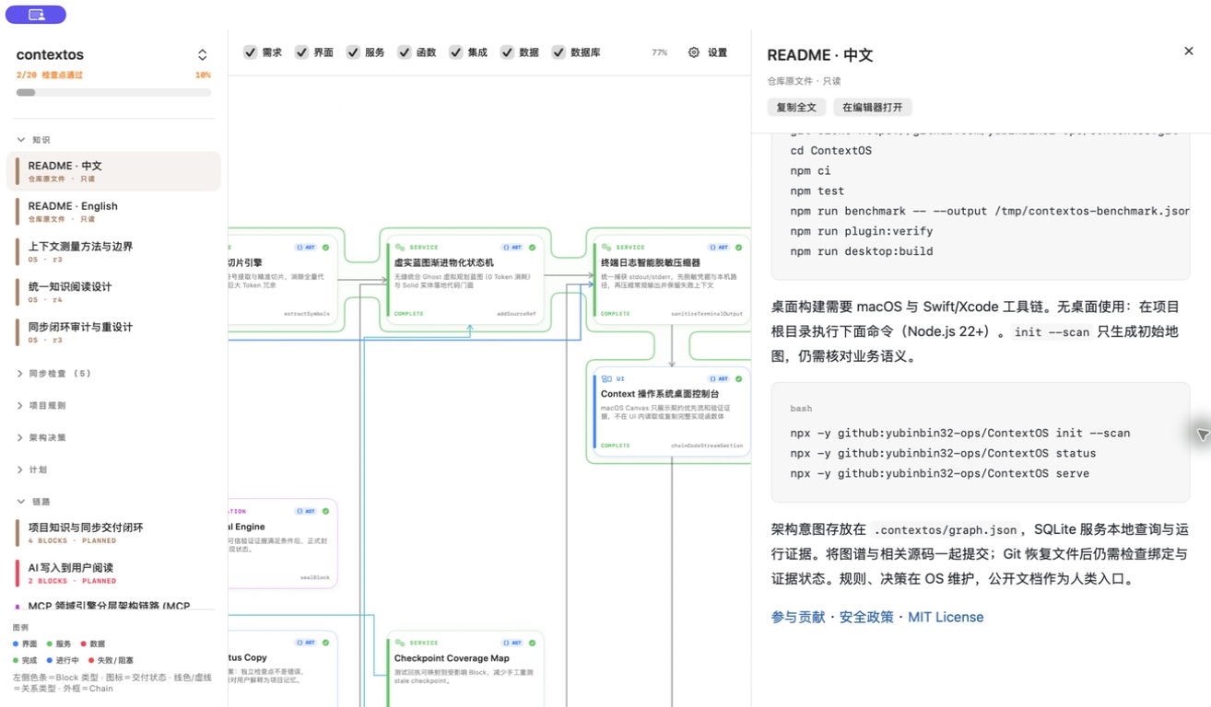Uncheck the 数据库 filter checkbox
Screen dimensions: 1211x707
point(558,52)
